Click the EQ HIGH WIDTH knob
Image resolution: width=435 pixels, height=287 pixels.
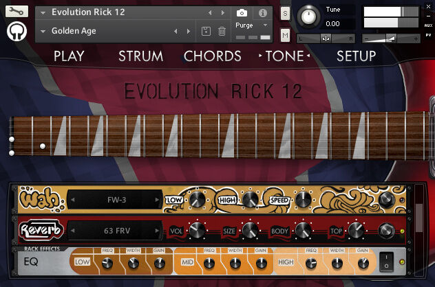pyautogui.click(x=337, y=263)
